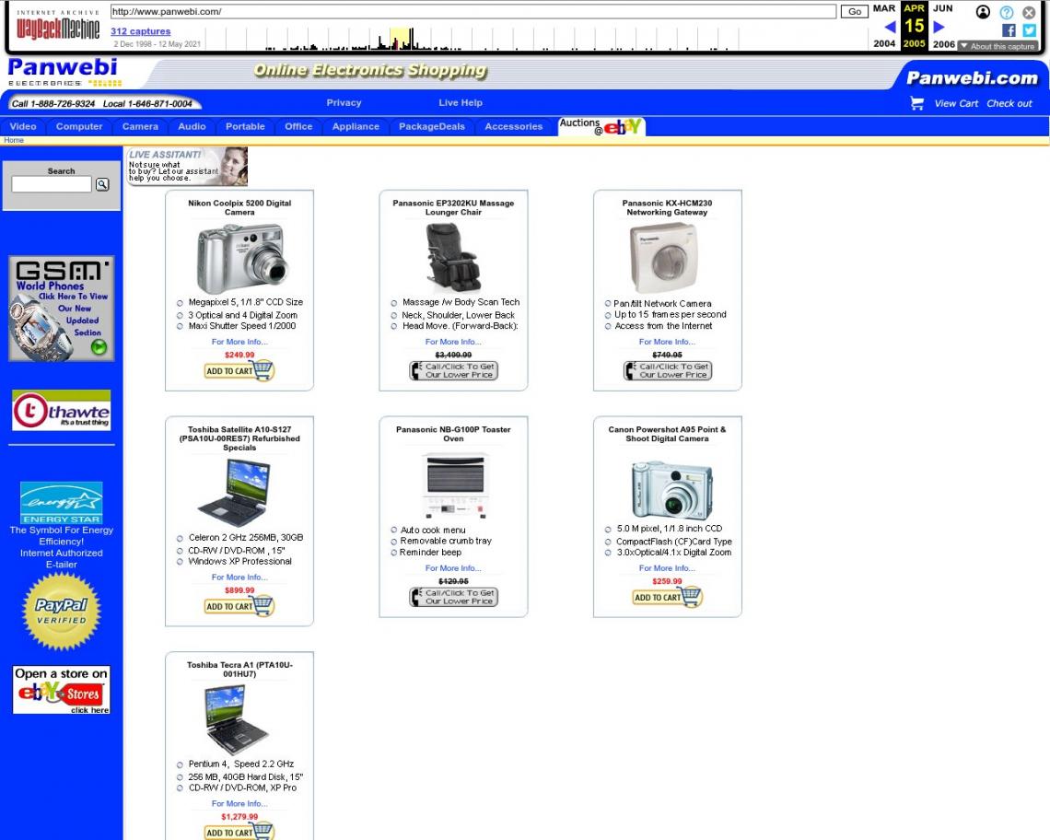Click For More Info under Nikon Coolpix
Image resolution: width=1050 pixels, height=840 pixels.
(x=239, y=342)
